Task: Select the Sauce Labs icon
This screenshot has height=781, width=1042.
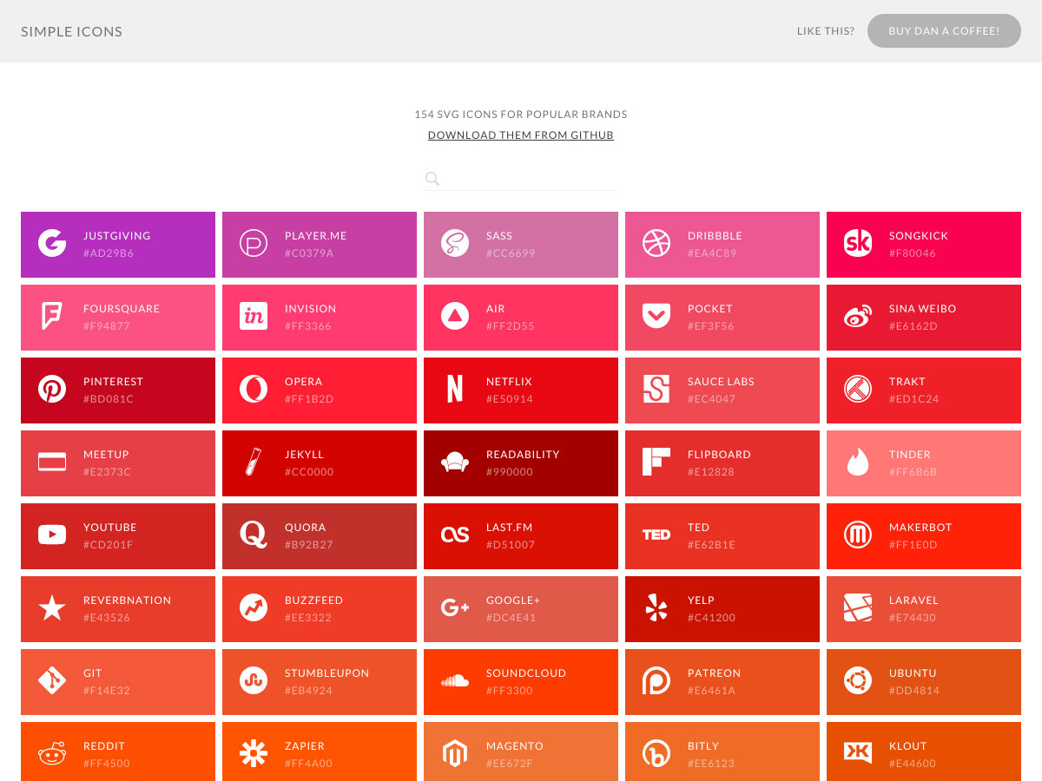Action: 656,390
